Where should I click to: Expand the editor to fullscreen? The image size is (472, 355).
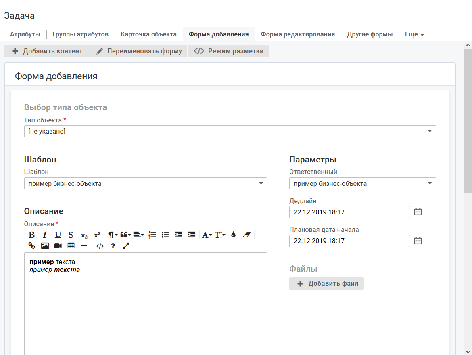click(126, 246)
